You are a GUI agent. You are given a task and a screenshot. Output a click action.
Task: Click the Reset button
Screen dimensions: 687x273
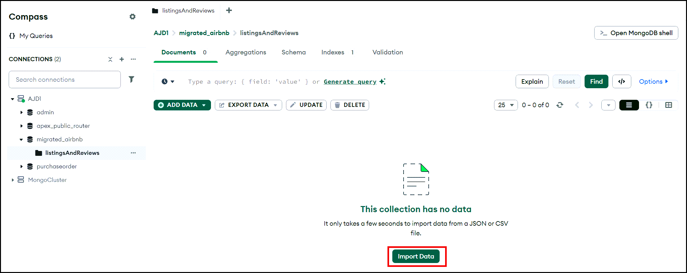[567, 81]
